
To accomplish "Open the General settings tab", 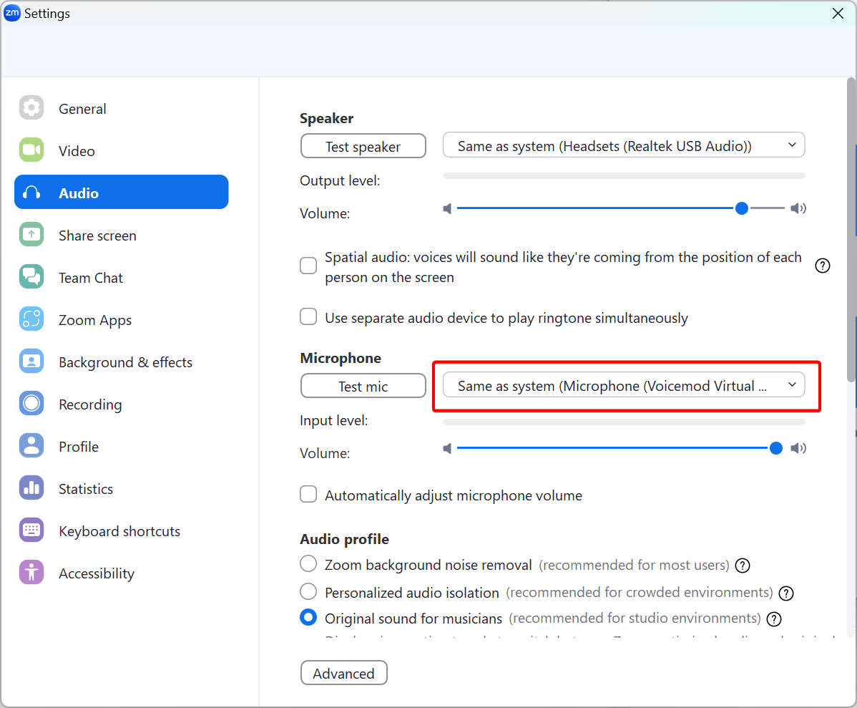I will (122, 108).
